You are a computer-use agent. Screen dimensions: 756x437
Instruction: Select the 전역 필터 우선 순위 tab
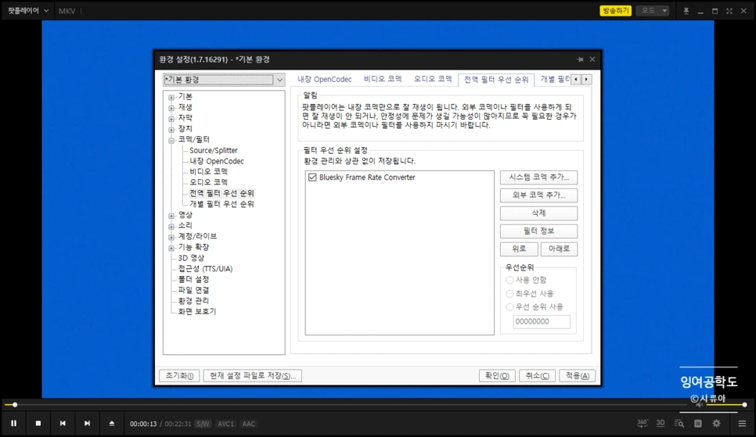(496, 80)
